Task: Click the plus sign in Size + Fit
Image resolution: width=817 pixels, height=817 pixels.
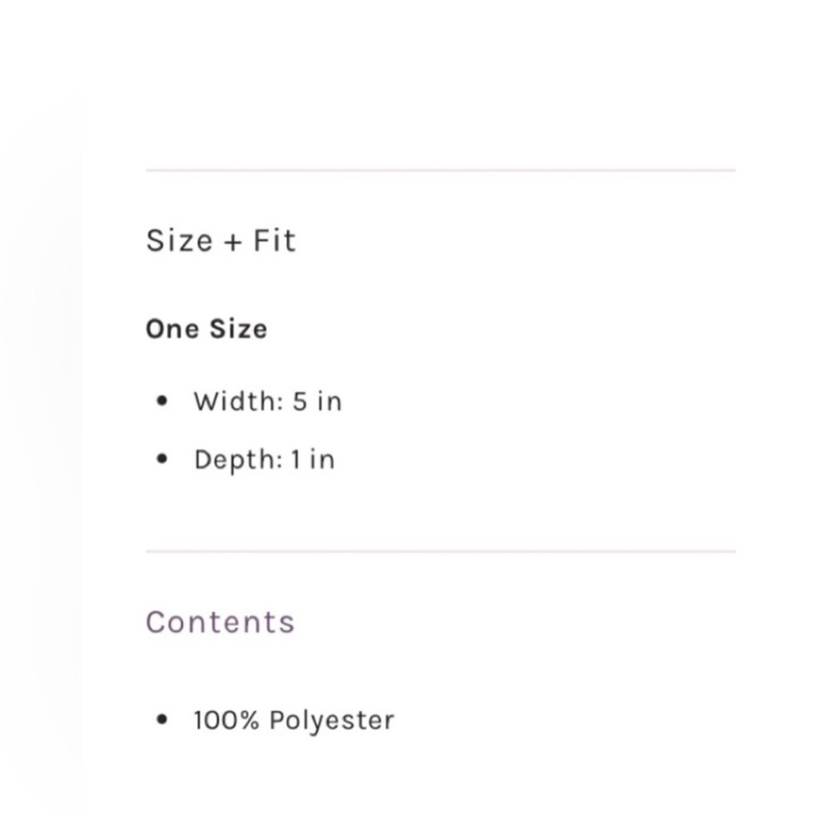Action: click(x=233, y=243)
